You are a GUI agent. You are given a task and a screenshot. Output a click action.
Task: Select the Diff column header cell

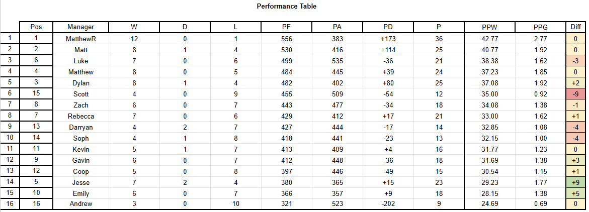click(575, 27)
